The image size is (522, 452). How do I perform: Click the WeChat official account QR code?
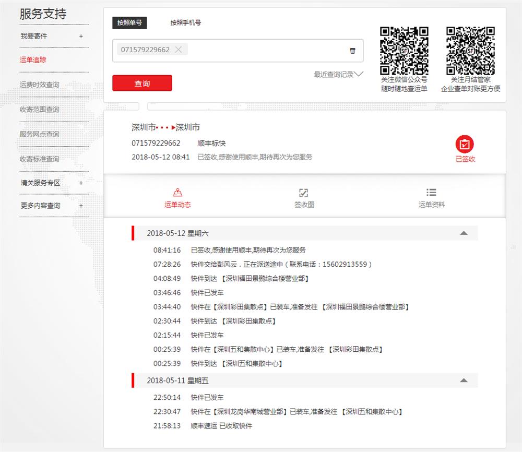[x=404, y=51]
